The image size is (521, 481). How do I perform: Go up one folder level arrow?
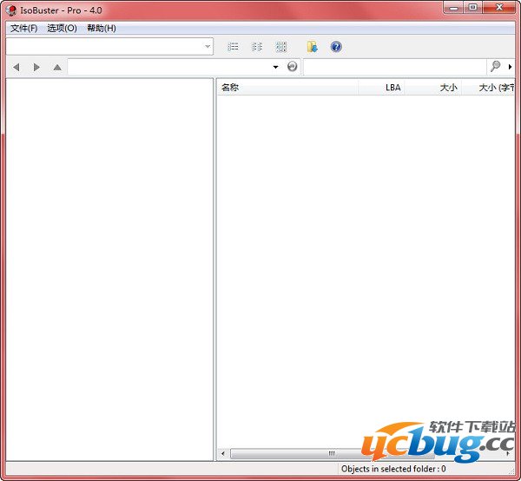tap(57, 67)
